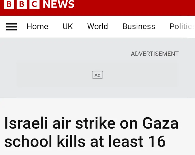Click the NEWS wordmark in header
The image size is (195, 155).
[x=58, y=4]
